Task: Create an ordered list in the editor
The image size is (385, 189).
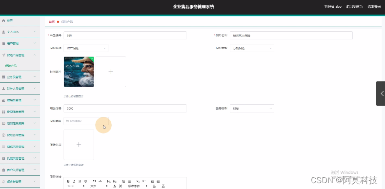Action: point(123,181)
